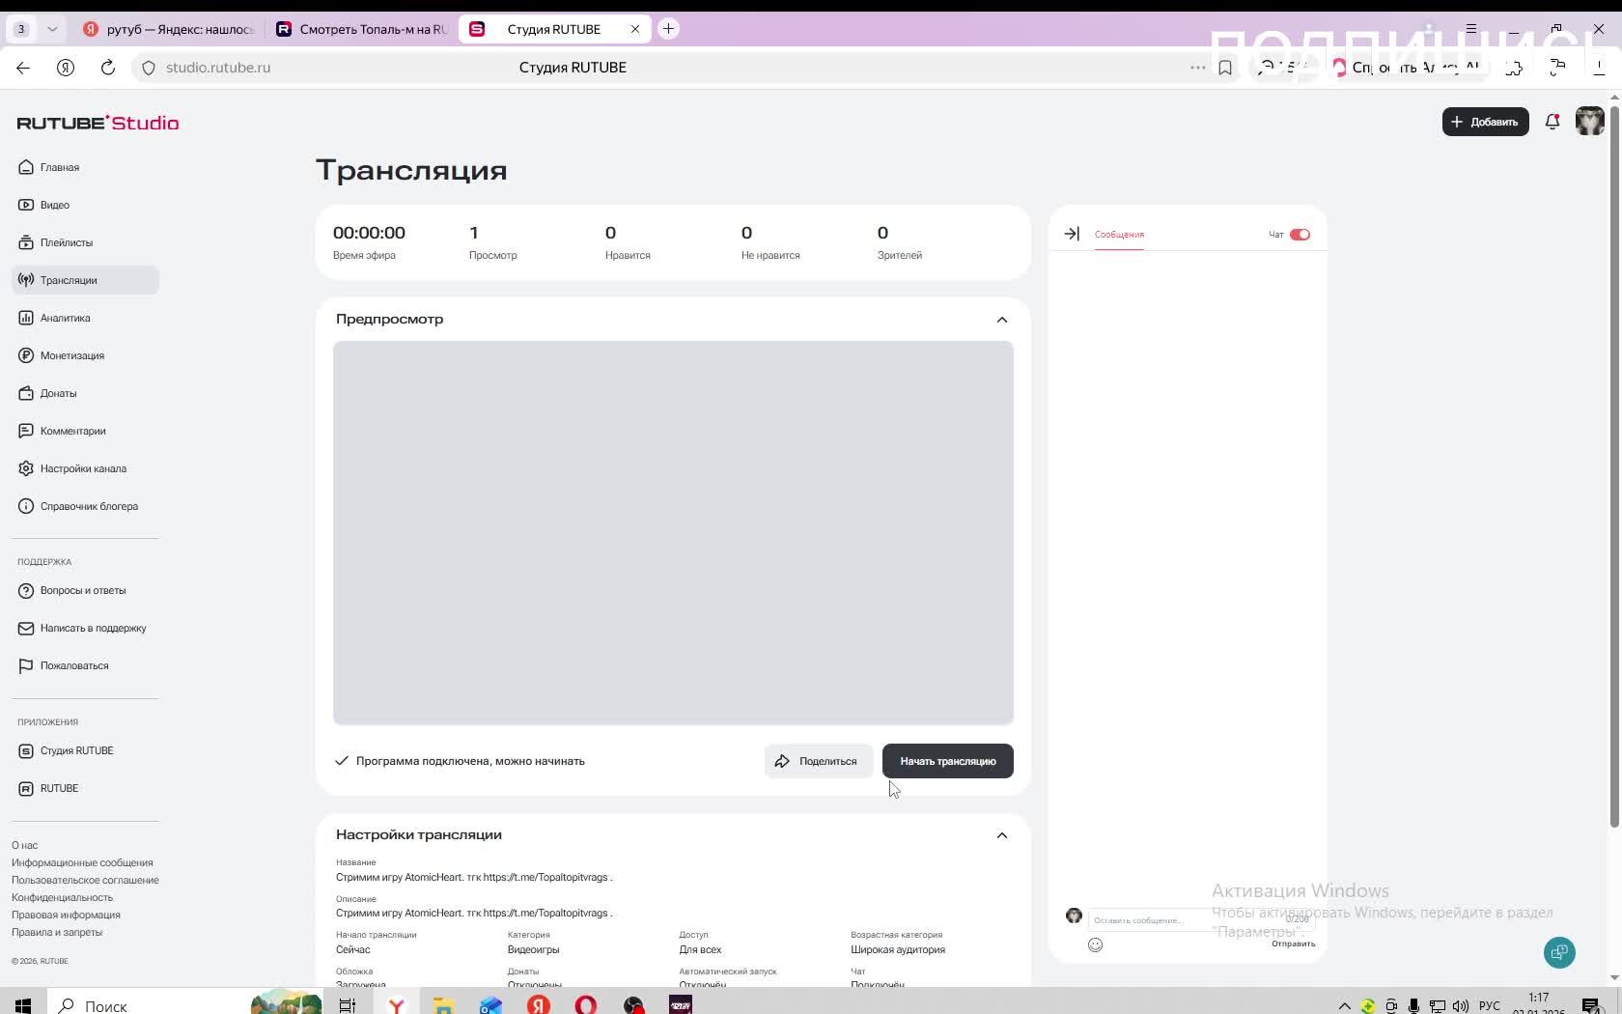Collapse the chat panel with arrow icon
Viewport: 1622px width, 1014px height.
click(1072, 234)
